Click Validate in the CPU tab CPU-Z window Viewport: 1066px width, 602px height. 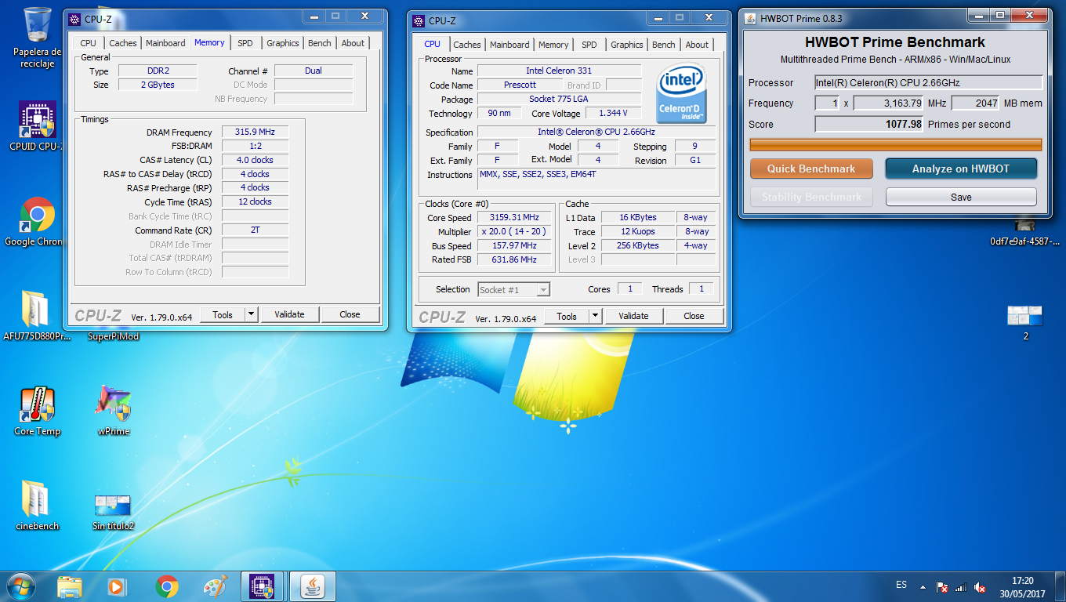633,316
